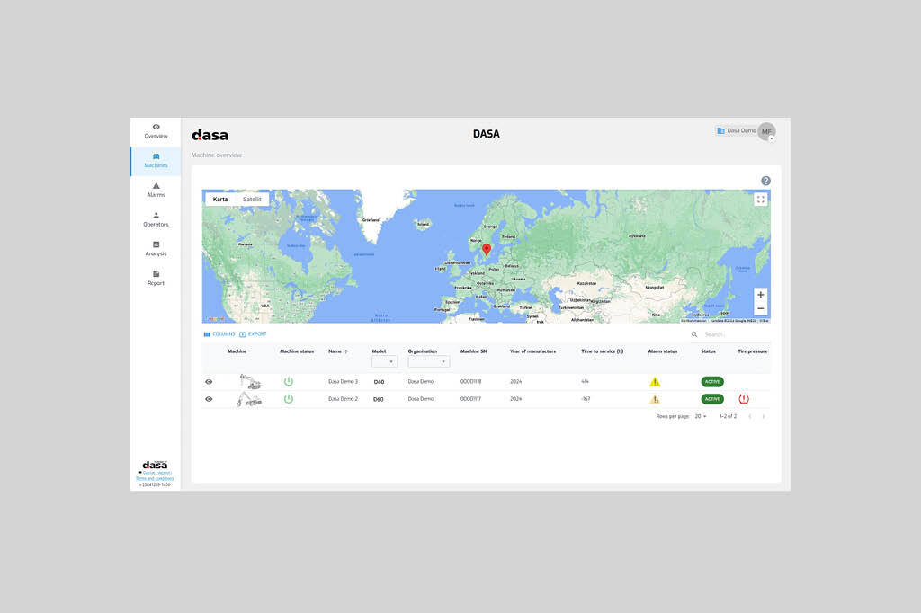Open the Analysis section
Viewport: 921px width, 613px height.
click(156, 249)
